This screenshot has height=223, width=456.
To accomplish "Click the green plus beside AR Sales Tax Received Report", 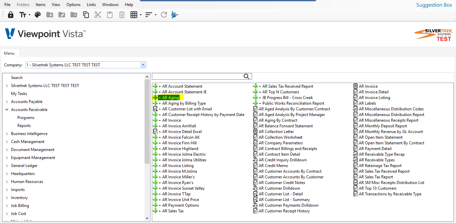I will [x=255, y=86].
